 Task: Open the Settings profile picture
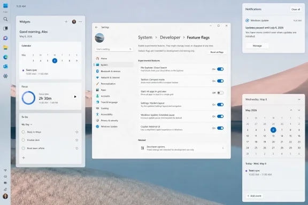tap(99, 38)
